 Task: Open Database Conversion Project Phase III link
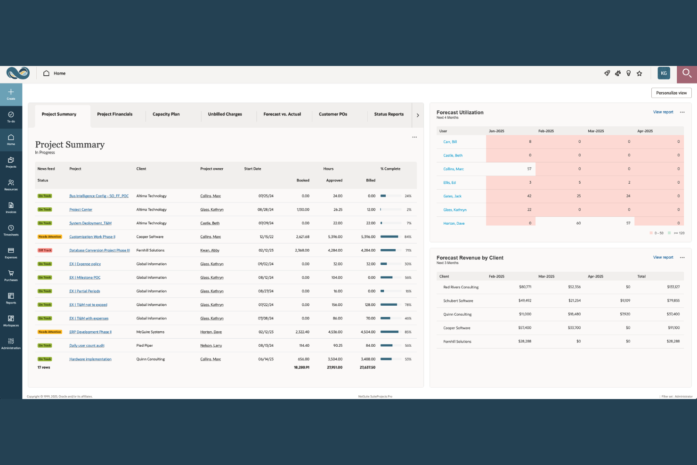[x=99, y=250]
